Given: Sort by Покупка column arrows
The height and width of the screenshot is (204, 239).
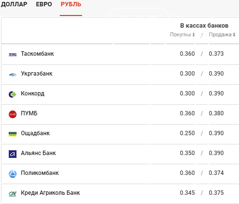Looking at the screenshot, I should point(193,34).
